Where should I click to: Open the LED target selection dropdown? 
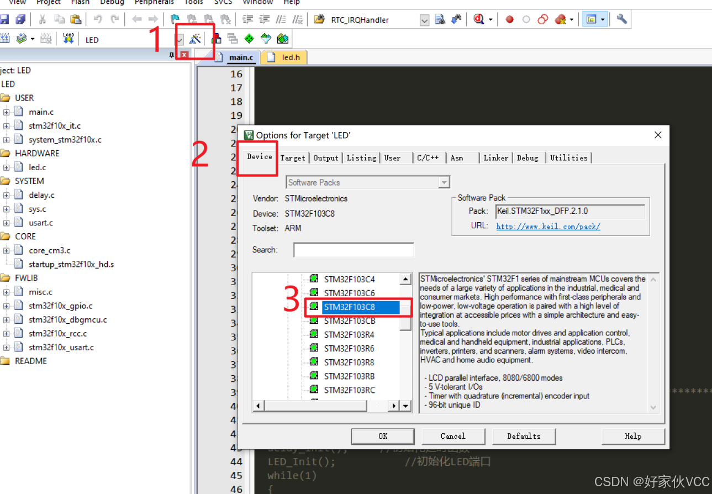tap(179, 40)
